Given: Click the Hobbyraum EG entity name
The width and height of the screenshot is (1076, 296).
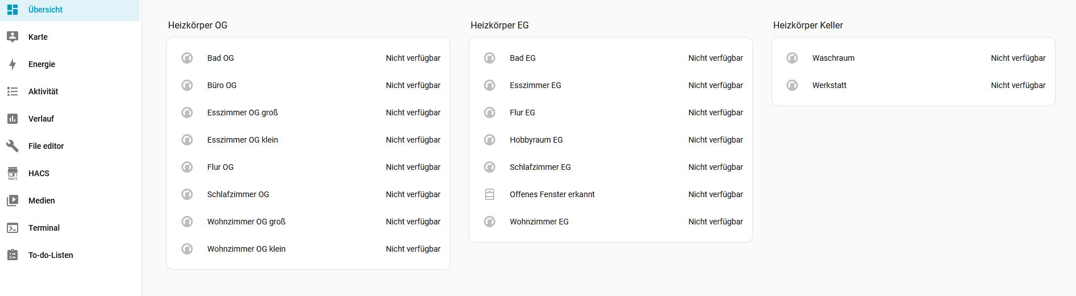Looking at the screenshot, I should 536,140.
